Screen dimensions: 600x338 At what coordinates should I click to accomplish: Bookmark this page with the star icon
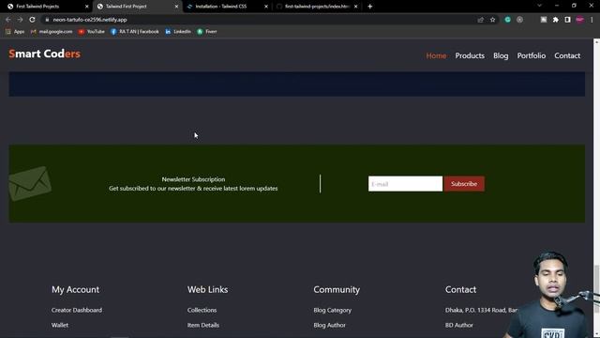[493, 20]
